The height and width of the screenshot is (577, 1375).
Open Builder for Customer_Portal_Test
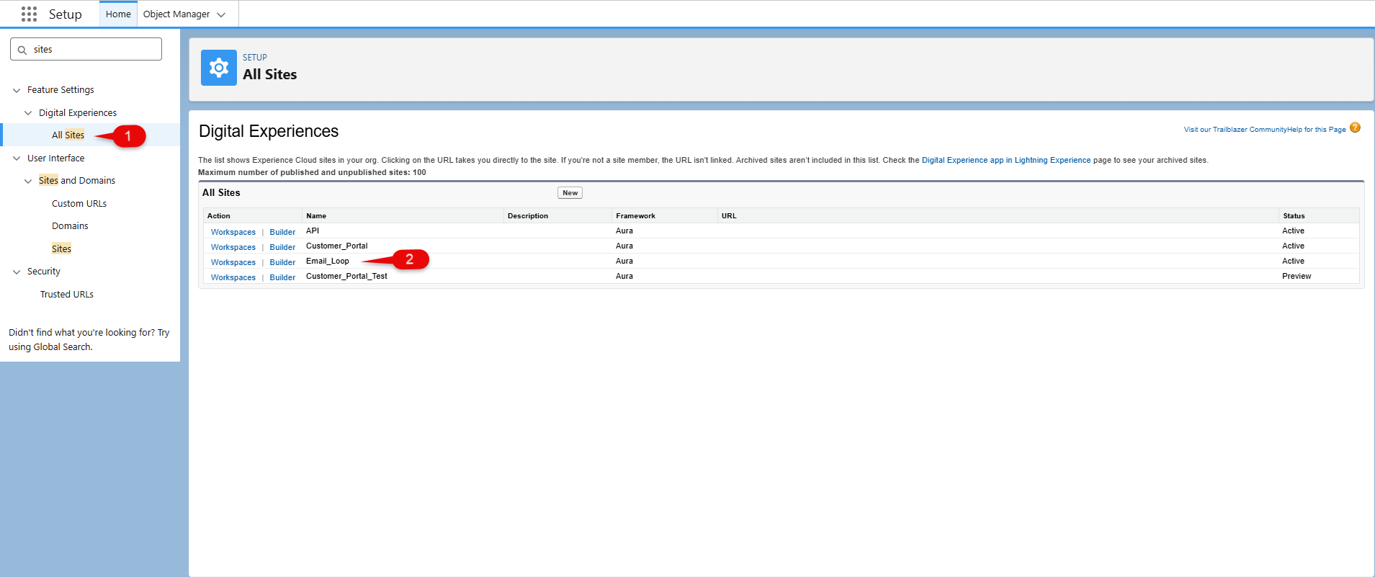tap(282, 277)
